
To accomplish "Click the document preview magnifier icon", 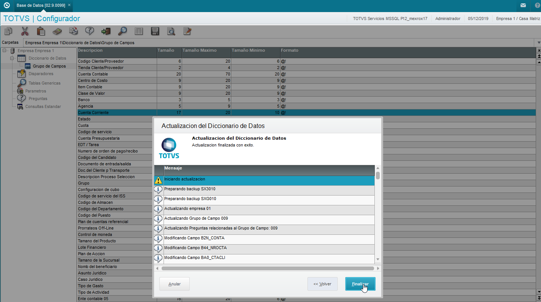I will pos(171,31).
